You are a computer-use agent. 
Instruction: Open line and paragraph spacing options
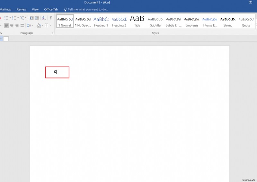point(29,25)
